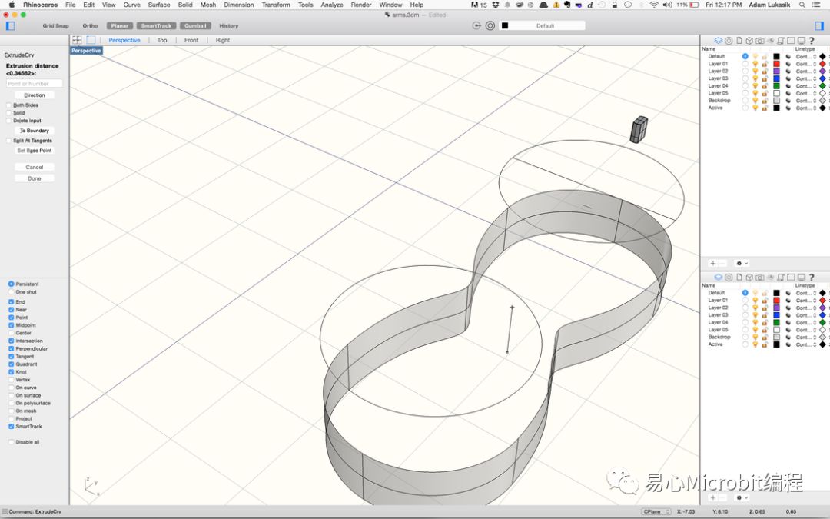Click Layer 03 lock icon in upper panel
830x519 pixels.
765,78
